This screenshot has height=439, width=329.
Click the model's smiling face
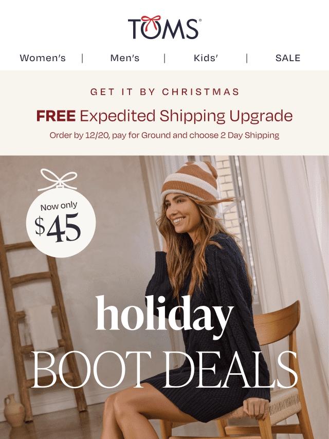click(179, 213)
